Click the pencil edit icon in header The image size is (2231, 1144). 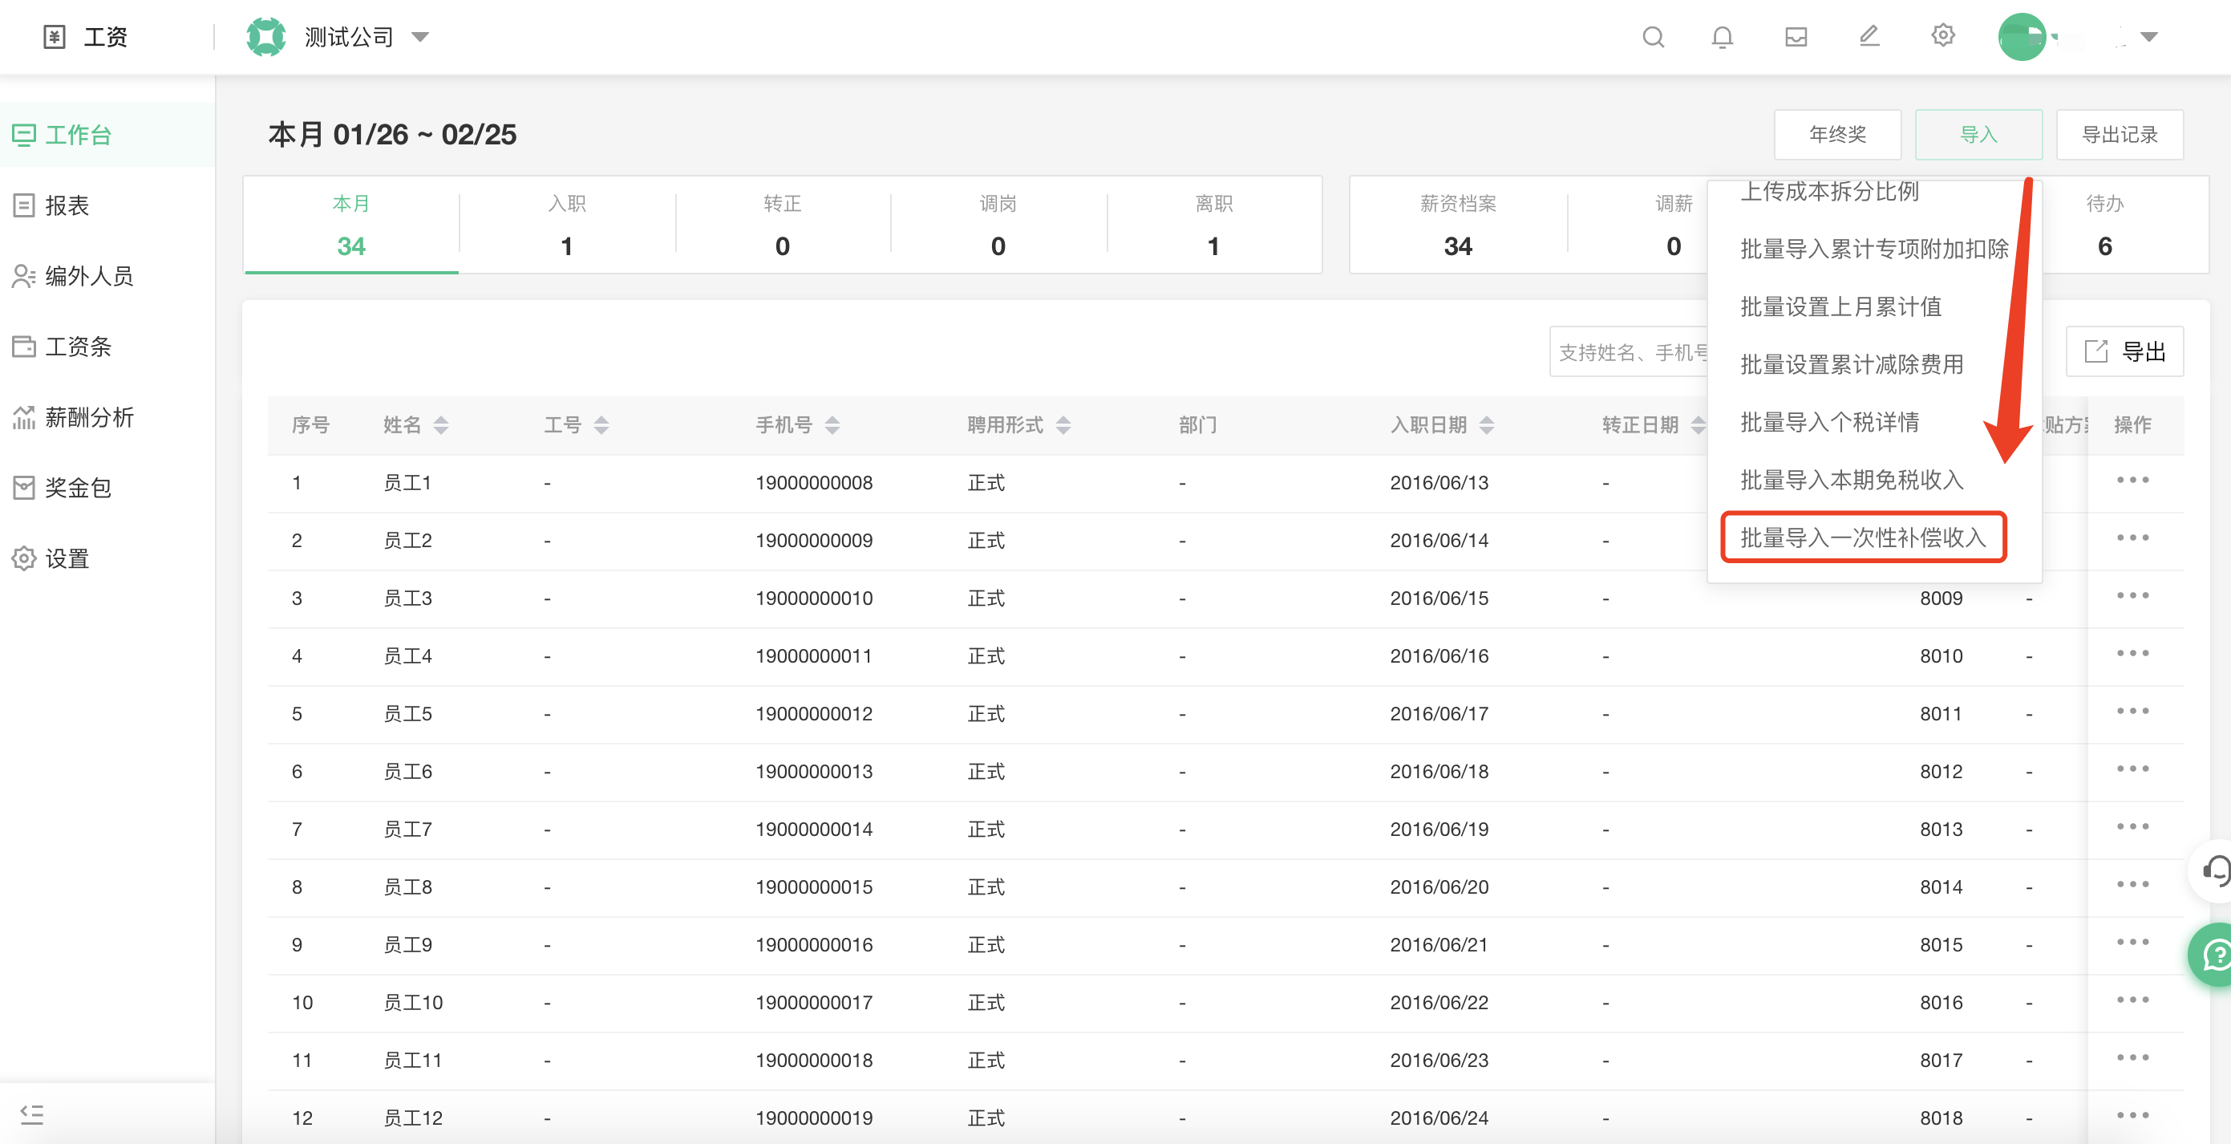[x=1869, y=36]
